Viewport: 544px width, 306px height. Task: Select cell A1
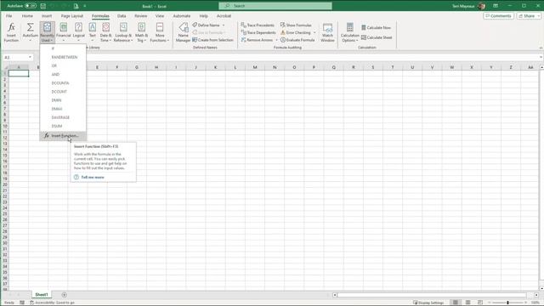click(x=19, y=73)
